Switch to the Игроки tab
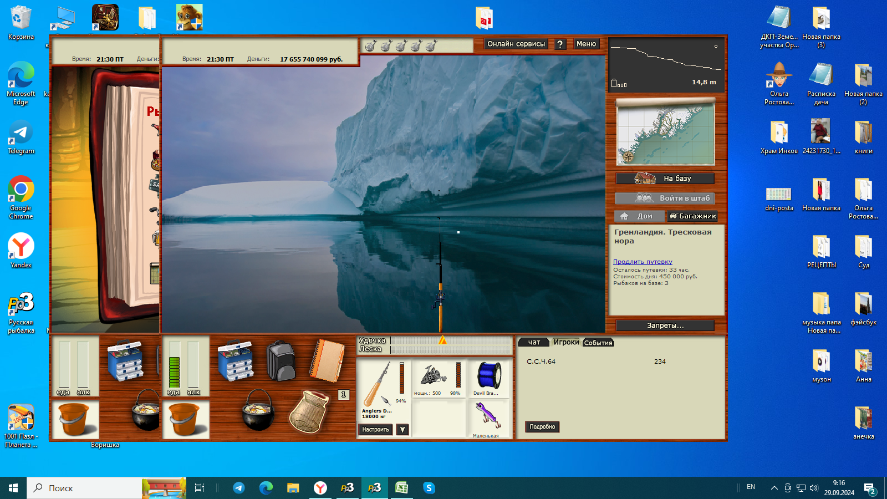Viewport: 887px width, 499px height. 566,342
